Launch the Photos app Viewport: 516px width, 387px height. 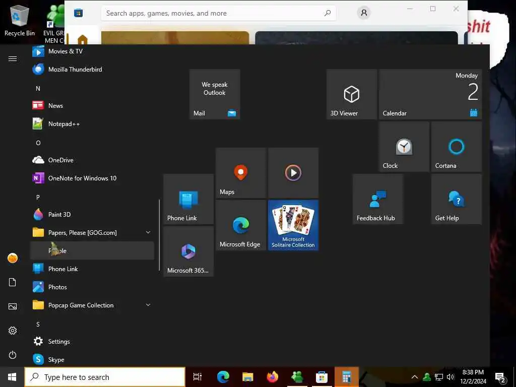click(92, 287)
